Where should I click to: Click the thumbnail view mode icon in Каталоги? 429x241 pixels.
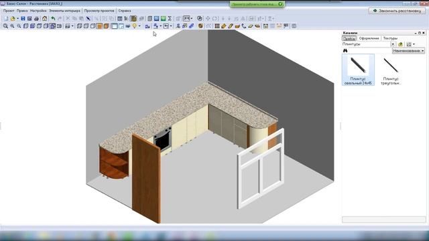(409, 44)
